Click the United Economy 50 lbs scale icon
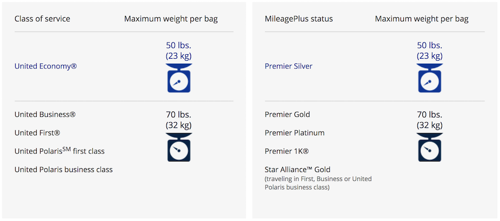The image size is (500, 221). 179,78
